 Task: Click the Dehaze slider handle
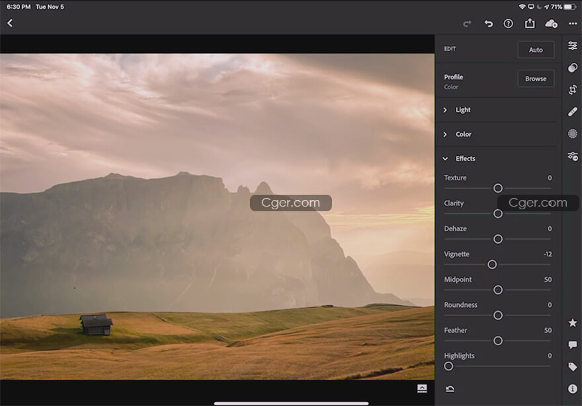pos(498,239)
